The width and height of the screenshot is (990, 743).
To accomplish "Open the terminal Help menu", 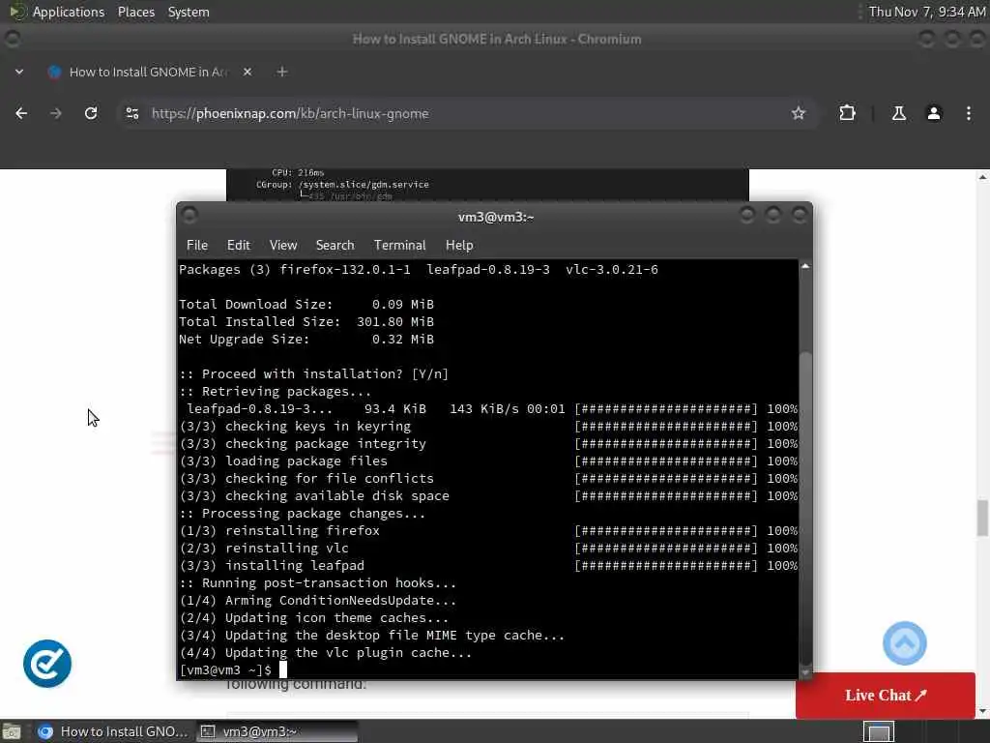I will [x=459, y=245].
